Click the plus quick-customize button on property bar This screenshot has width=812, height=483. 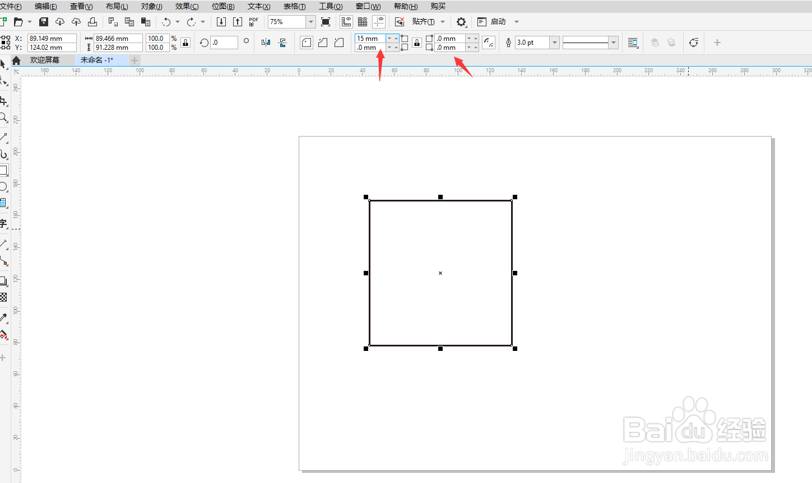(x=717, y=43)
